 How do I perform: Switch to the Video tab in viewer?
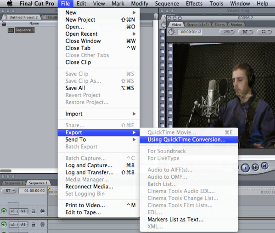coord(176,25)
